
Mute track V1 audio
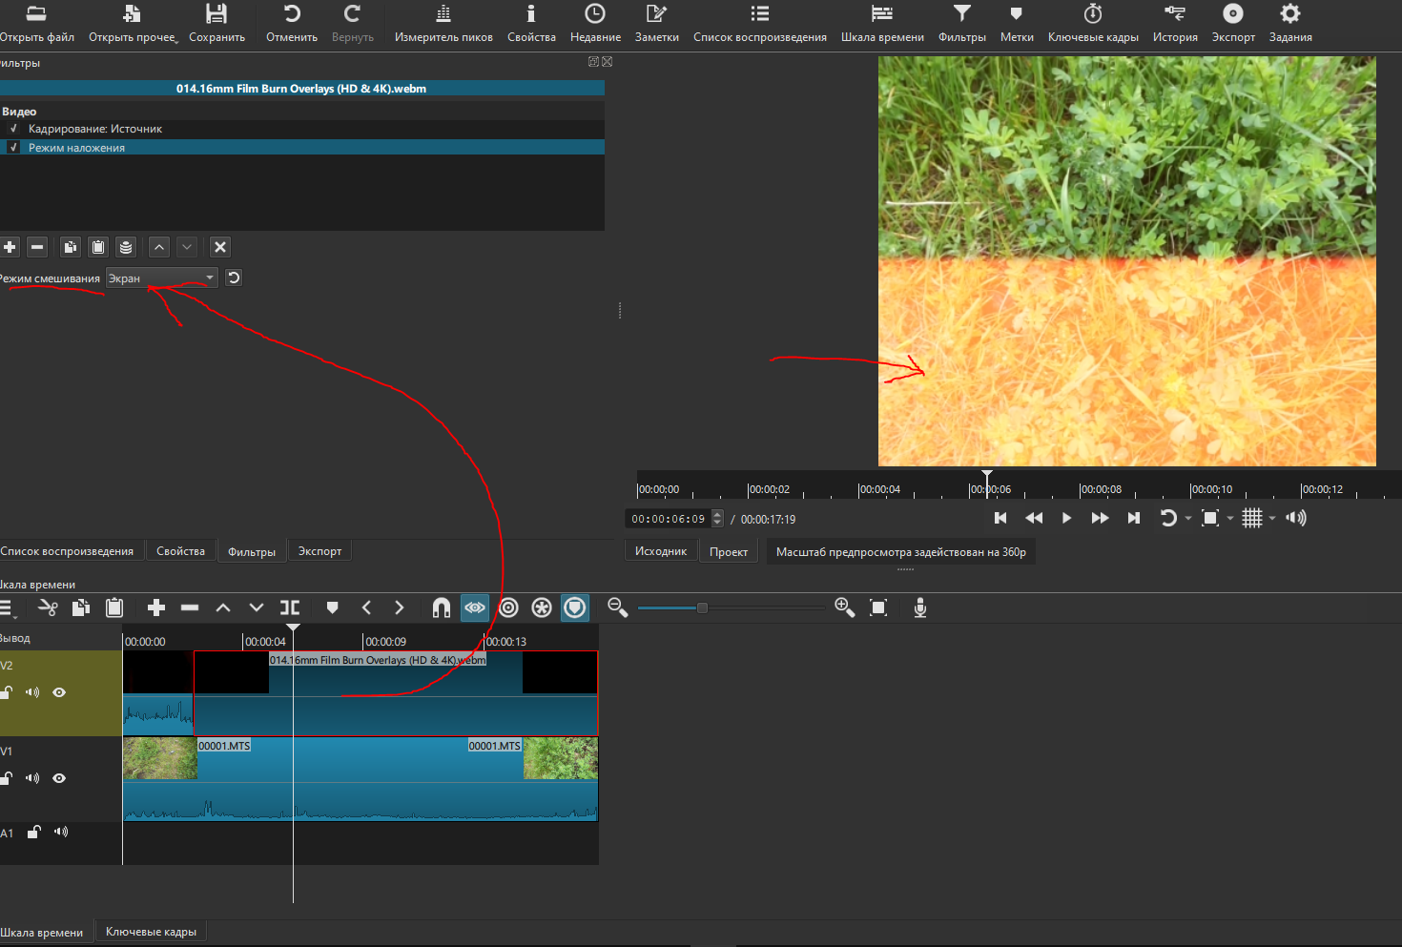[x=32, y=778]
